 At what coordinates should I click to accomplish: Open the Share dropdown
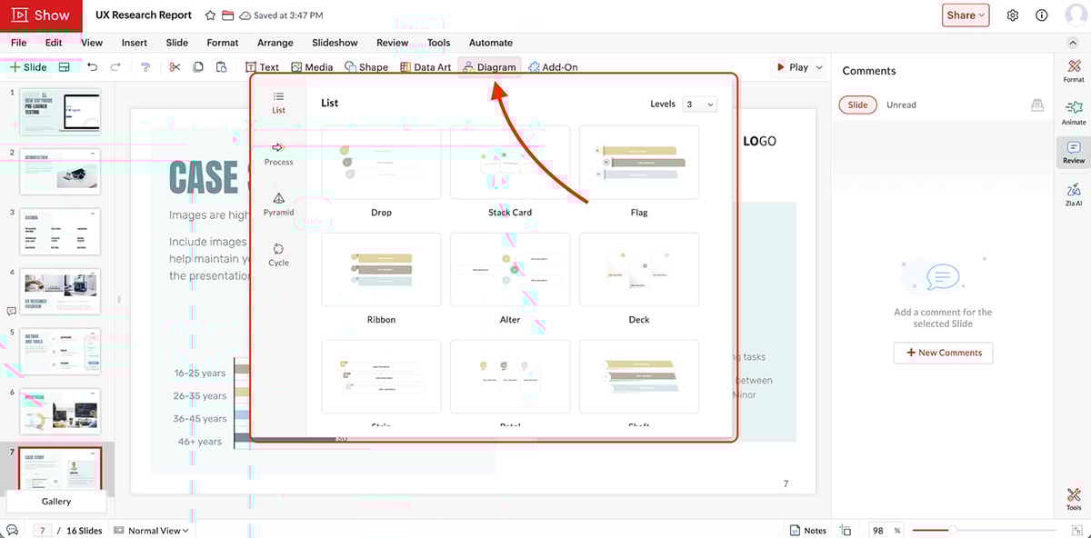(966, 15)
